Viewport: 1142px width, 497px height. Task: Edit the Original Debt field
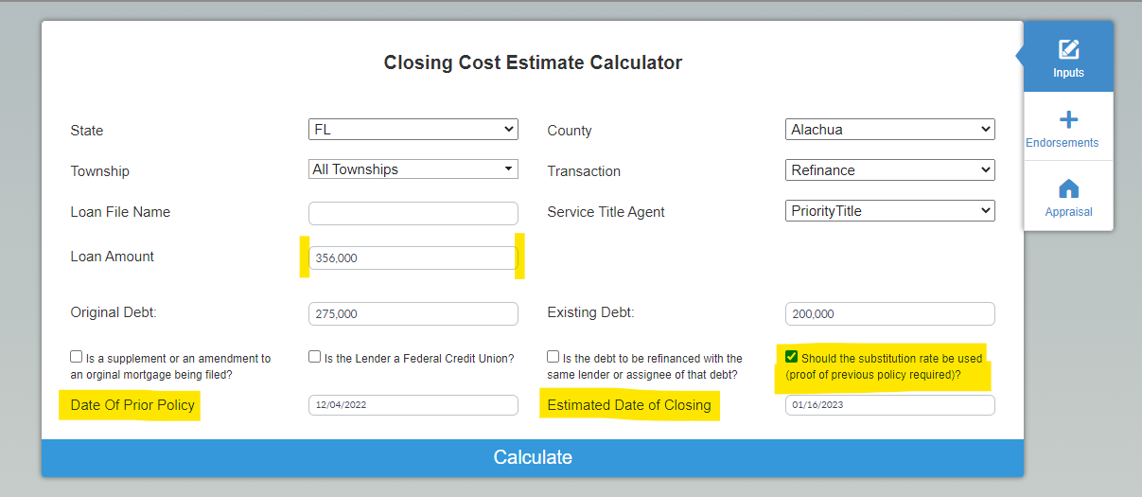tap(413, 313)
